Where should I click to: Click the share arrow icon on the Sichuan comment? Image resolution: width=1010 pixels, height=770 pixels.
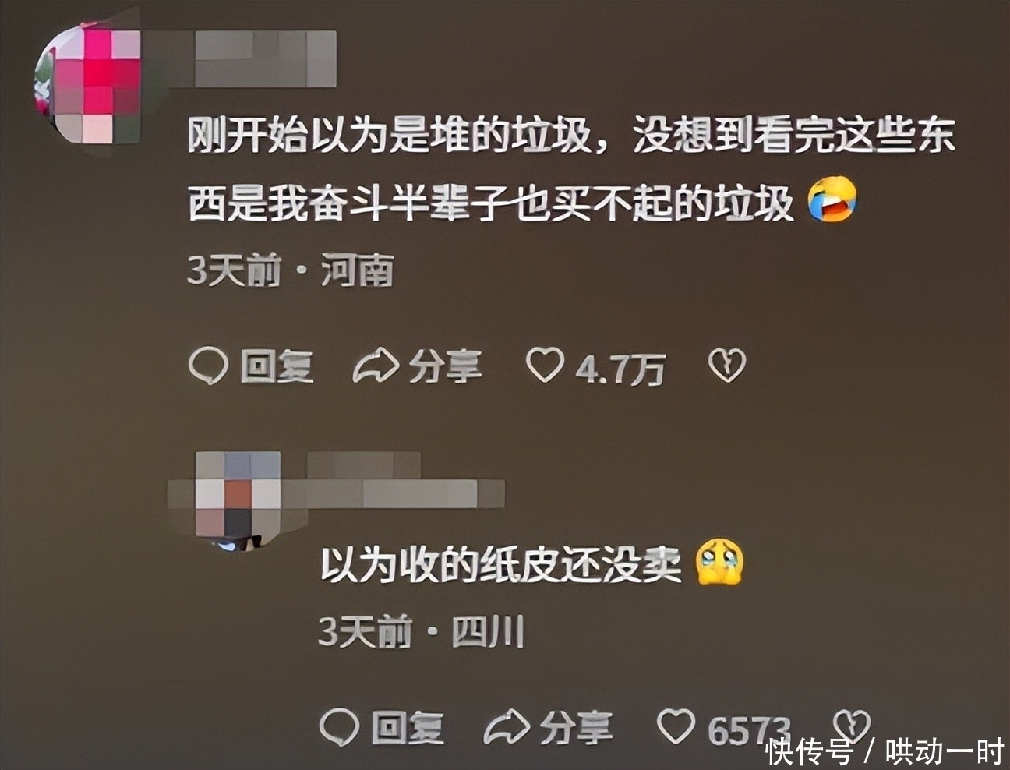coord(507,726)
